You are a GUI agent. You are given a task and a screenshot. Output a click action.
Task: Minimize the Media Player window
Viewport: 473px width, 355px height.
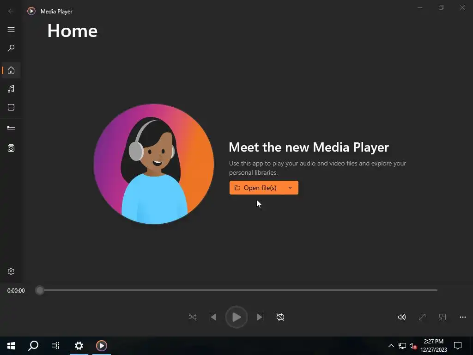(x=420, y=7)
